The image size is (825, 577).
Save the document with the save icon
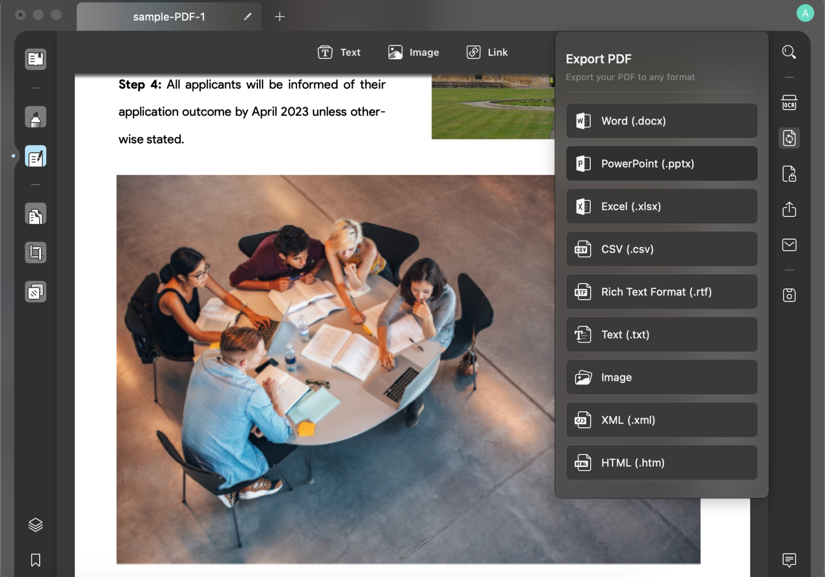[x=790, y=294]
